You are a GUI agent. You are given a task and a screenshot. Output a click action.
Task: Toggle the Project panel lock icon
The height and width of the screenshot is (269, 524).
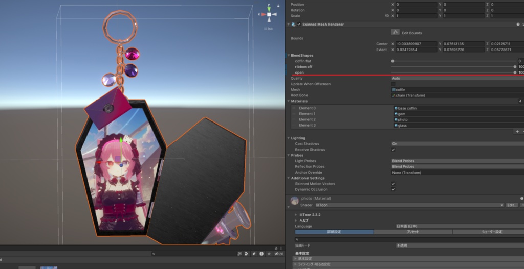(276, 248)
